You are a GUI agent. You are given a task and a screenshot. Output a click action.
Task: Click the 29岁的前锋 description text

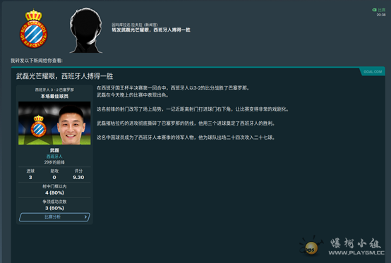54,162
